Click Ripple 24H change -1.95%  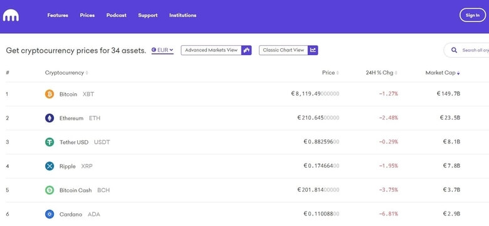(388, 166)
